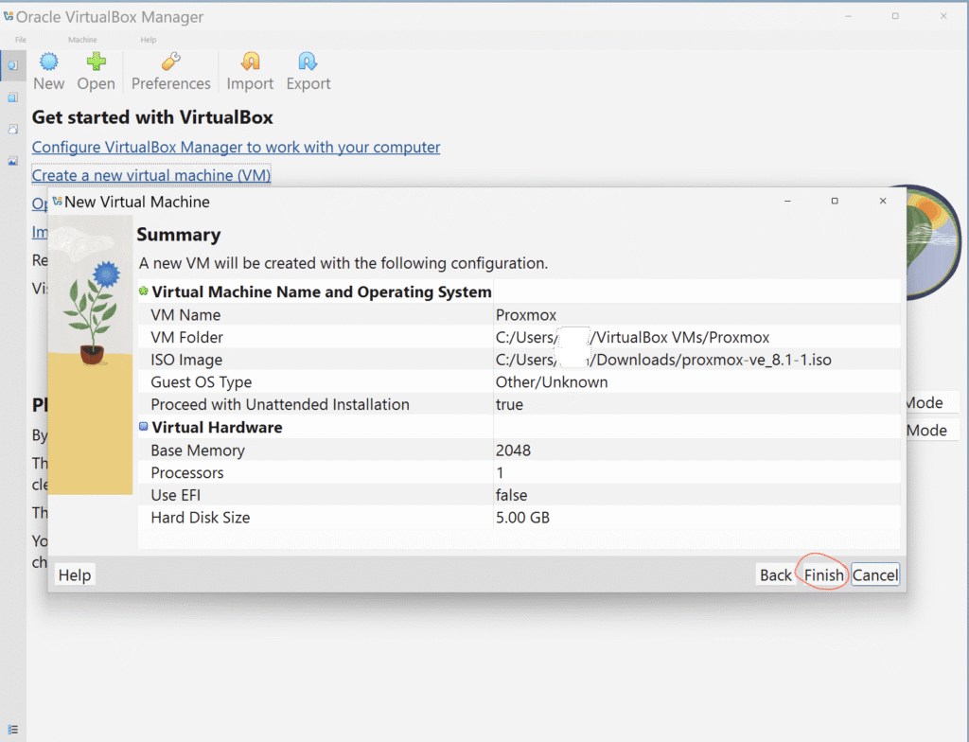Open the Machine menu
This screenshot has width=969, height=742.
coord(82,40)
